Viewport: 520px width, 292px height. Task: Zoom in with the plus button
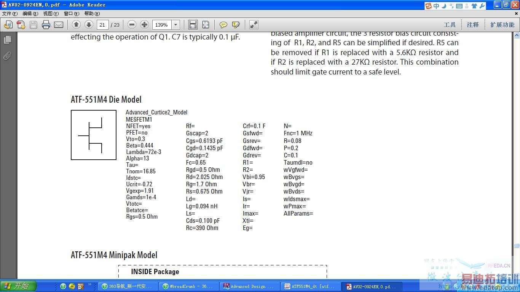coord(144,25)
